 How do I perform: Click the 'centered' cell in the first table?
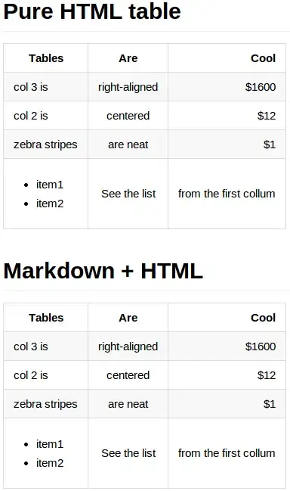(x=128, y=116)
